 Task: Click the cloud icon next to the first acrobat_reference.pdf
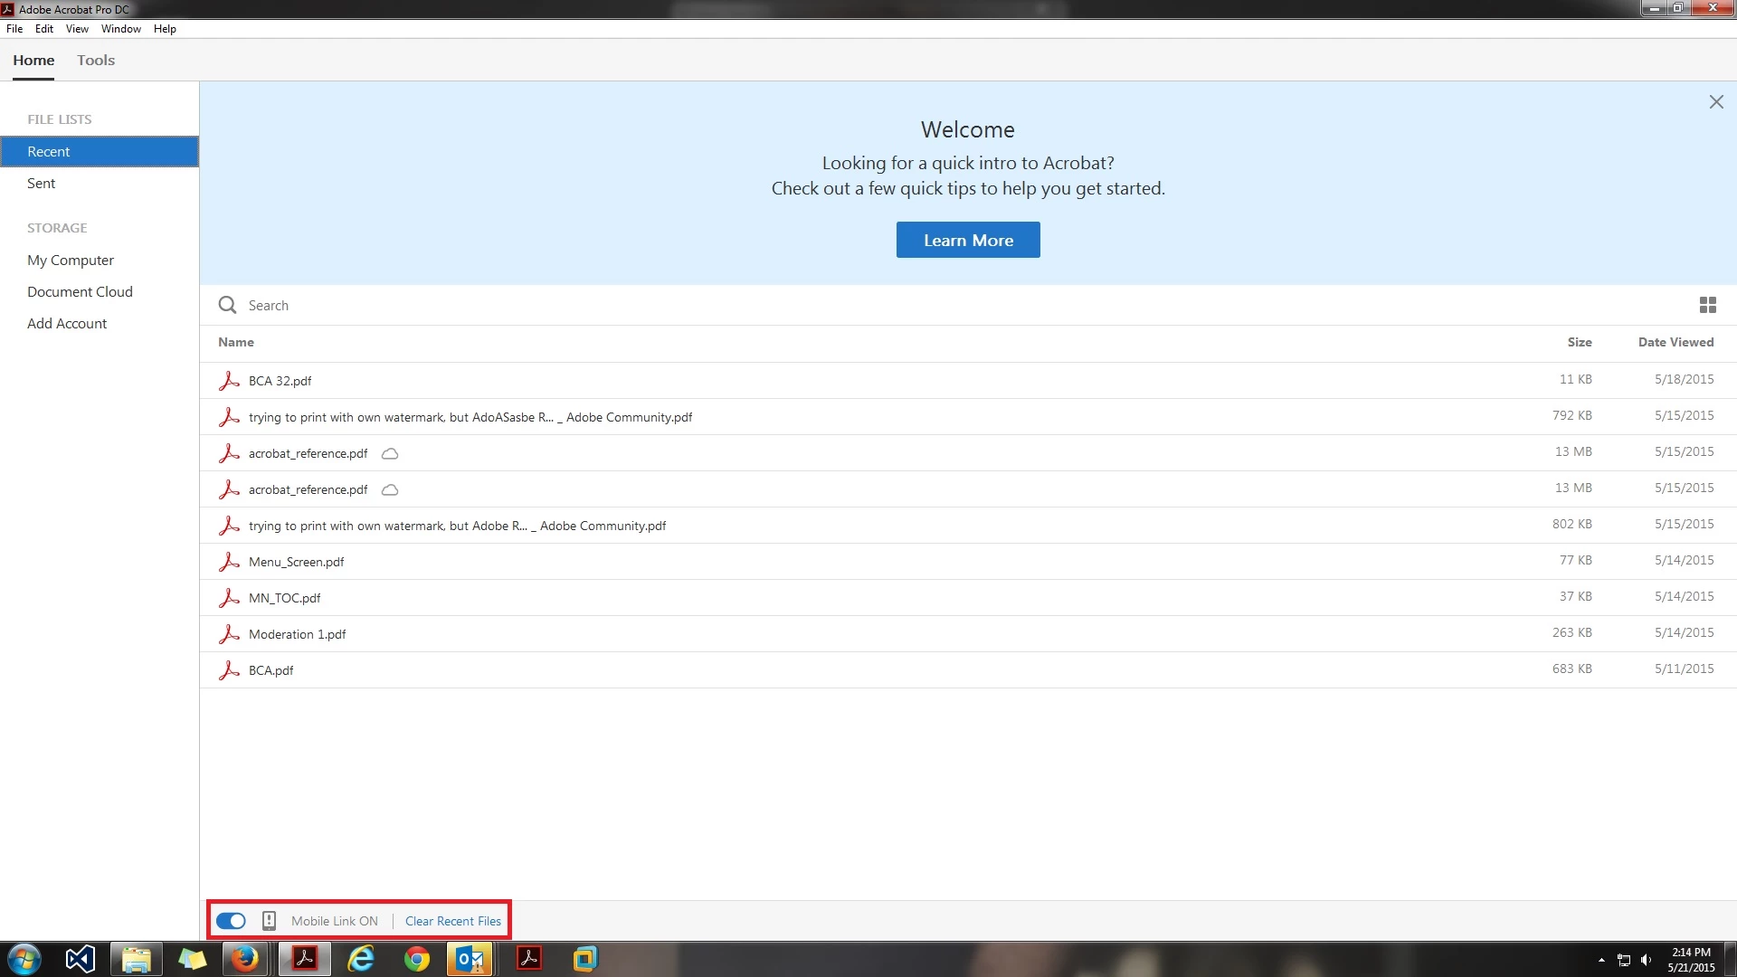point(390,453)
